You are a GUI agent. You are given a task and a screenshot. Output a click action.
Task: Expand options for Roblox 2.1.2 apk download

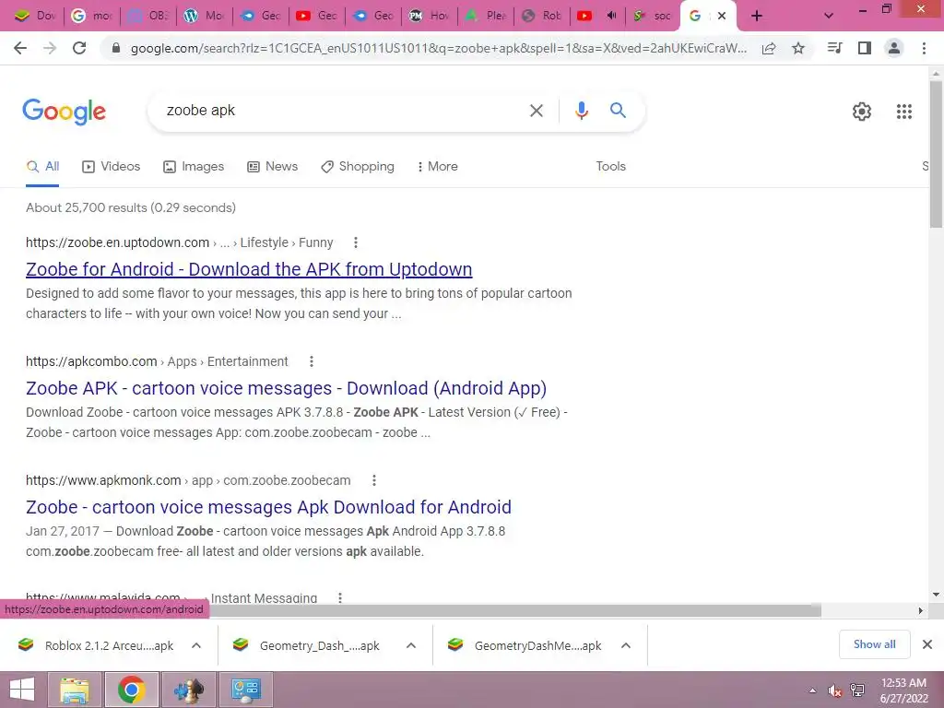[196, 645]
